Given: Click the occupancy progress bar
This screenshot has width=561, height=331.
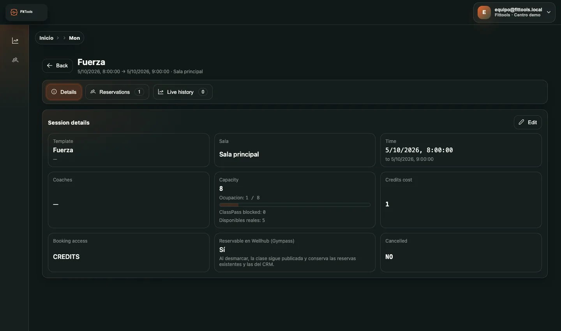Looking at the screenshot, I should (295, 205).
